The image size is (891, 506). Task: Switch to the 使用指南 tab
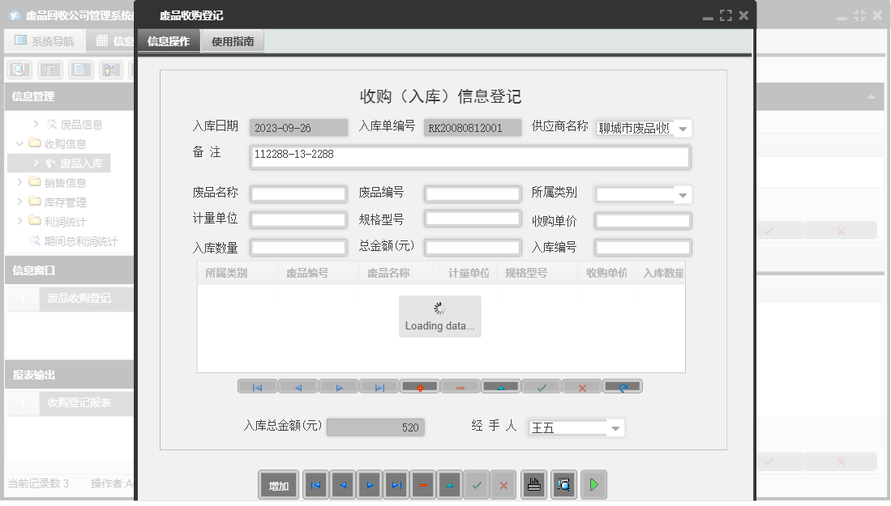point(232,40)
